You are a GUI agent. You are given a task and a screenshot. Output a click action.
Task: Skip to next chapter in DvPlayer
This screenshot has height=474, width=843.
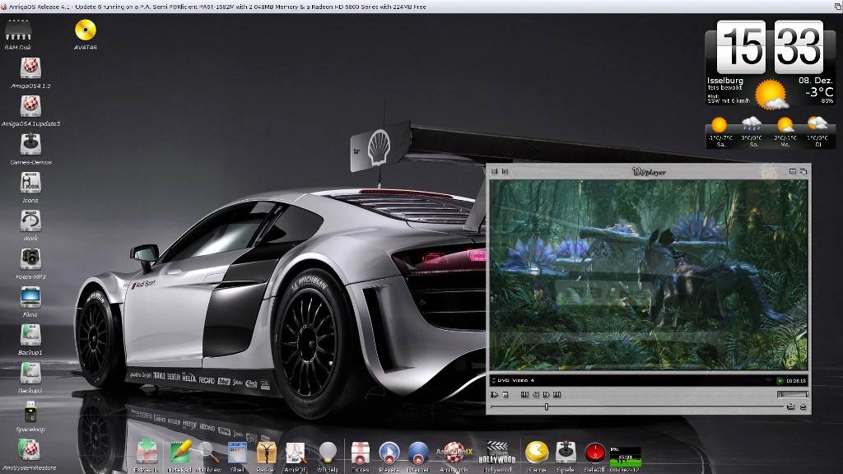tap(557, 394)
